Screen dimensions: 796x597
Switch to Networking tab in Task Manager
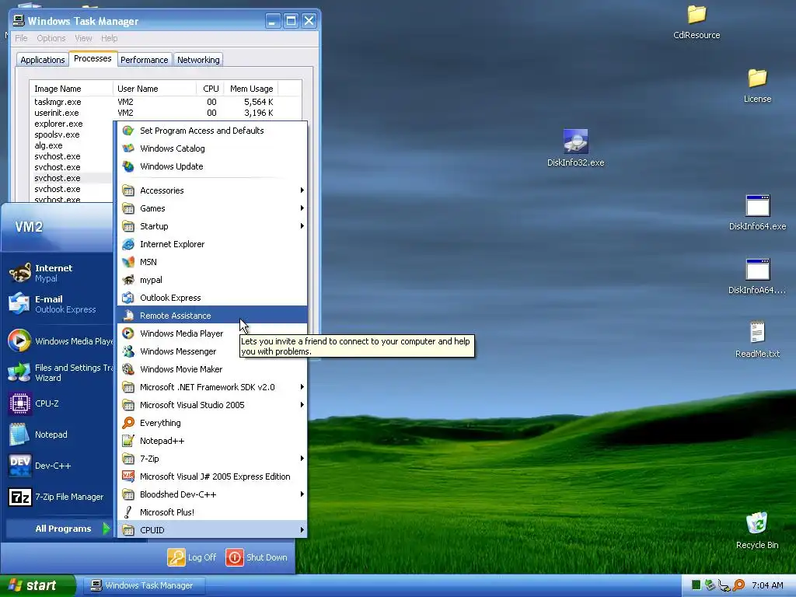point(198,60)
